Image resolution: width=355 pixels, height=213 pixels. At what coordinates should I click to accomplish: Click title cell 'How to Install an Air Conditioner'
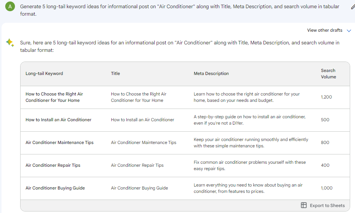click(142, 120)
